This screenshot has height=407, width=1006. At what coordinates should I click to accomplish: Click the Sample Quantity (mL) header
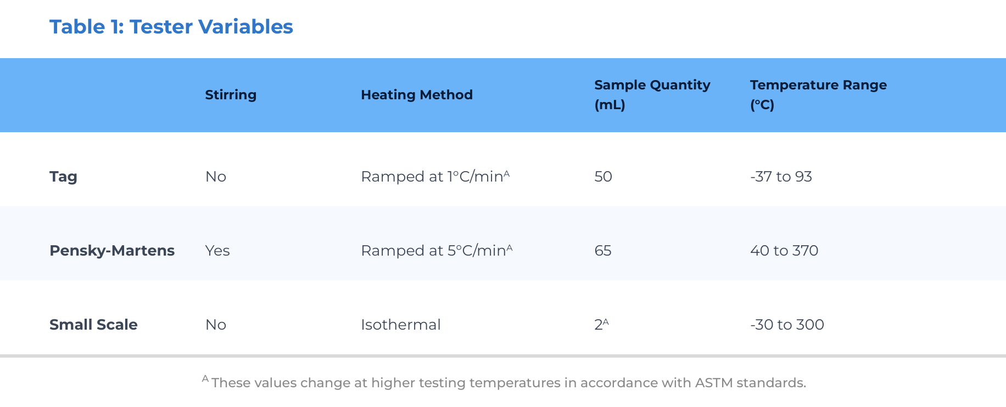[x=652, y=95]
